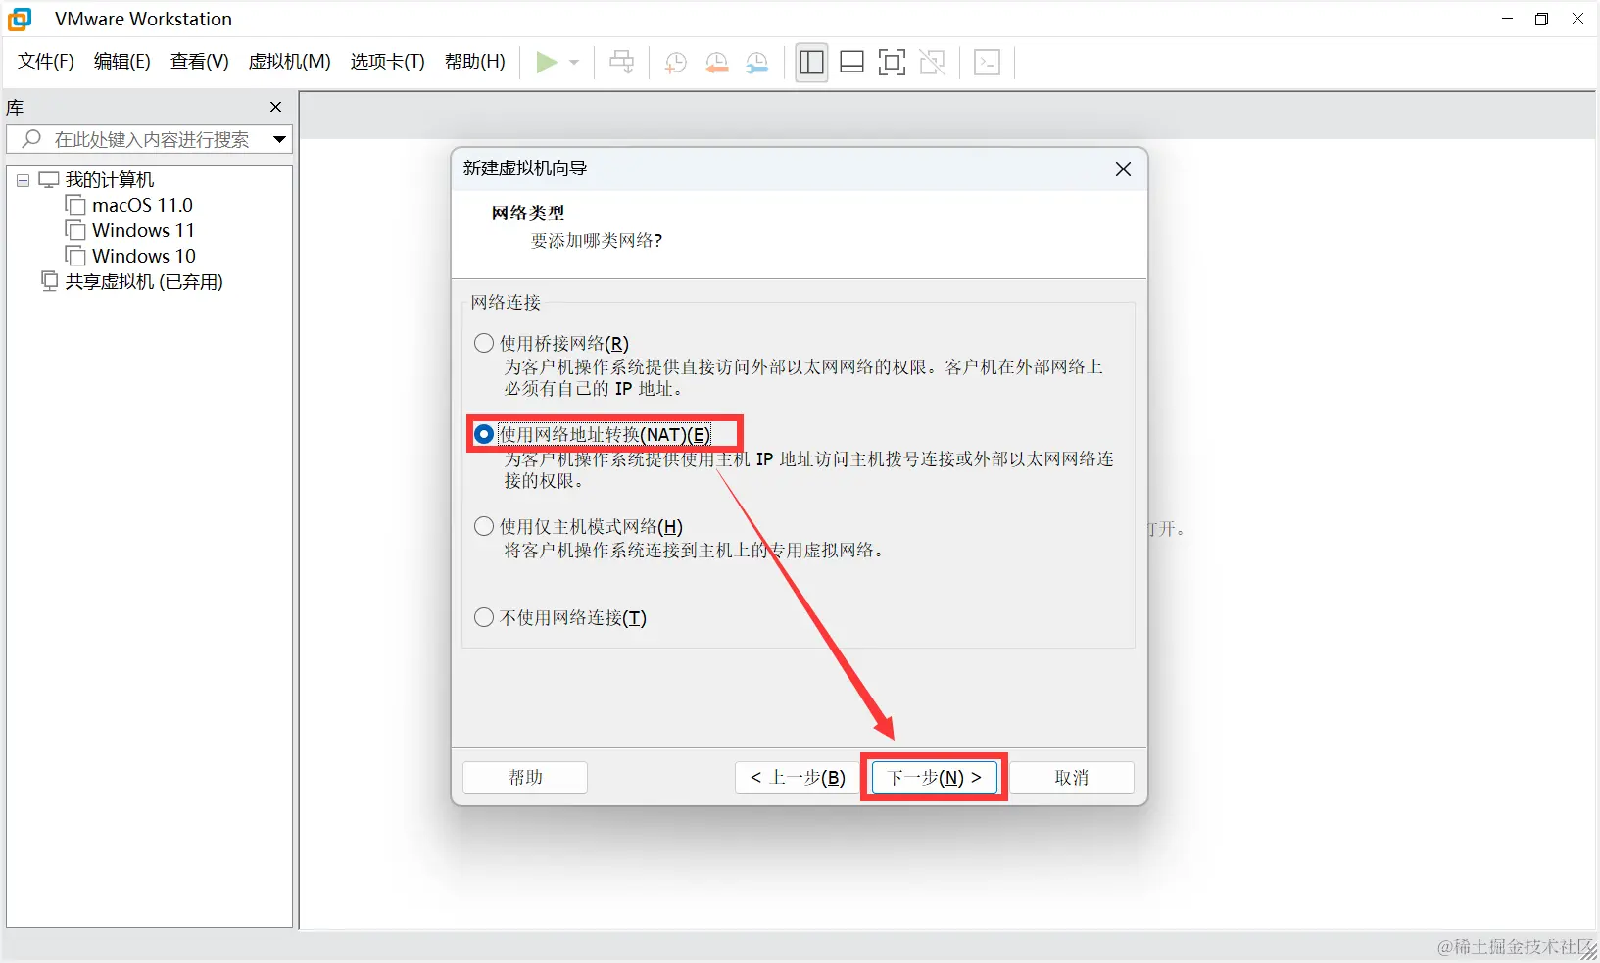Toggle the thumbnail bar view icon

pos(852,63)
